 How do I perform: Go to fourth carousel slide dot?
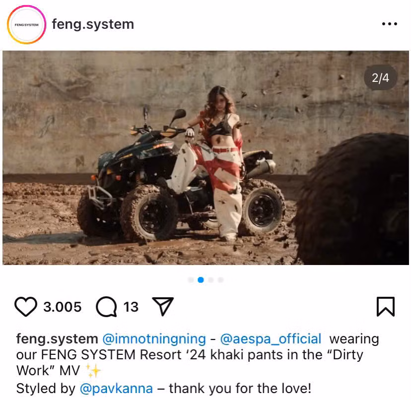(x=221, y=280)
